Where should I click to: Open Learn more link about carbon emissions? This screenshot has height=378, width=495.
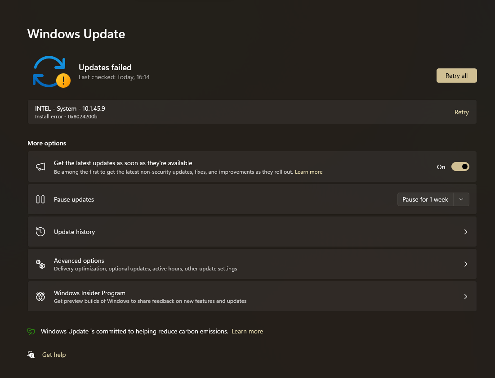click(247, 331)
